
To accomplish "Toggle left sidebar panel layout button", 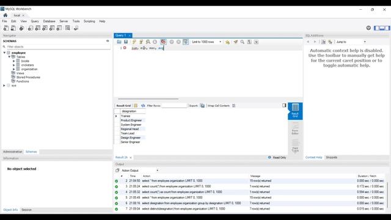I will tap(376, 28).
